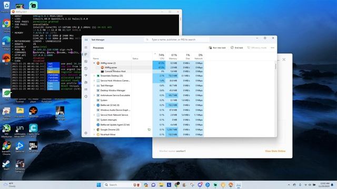This screenshot has height=189, width=337.
Task: Click View Stats Online link in background window
Action: (x=275, y=151)
